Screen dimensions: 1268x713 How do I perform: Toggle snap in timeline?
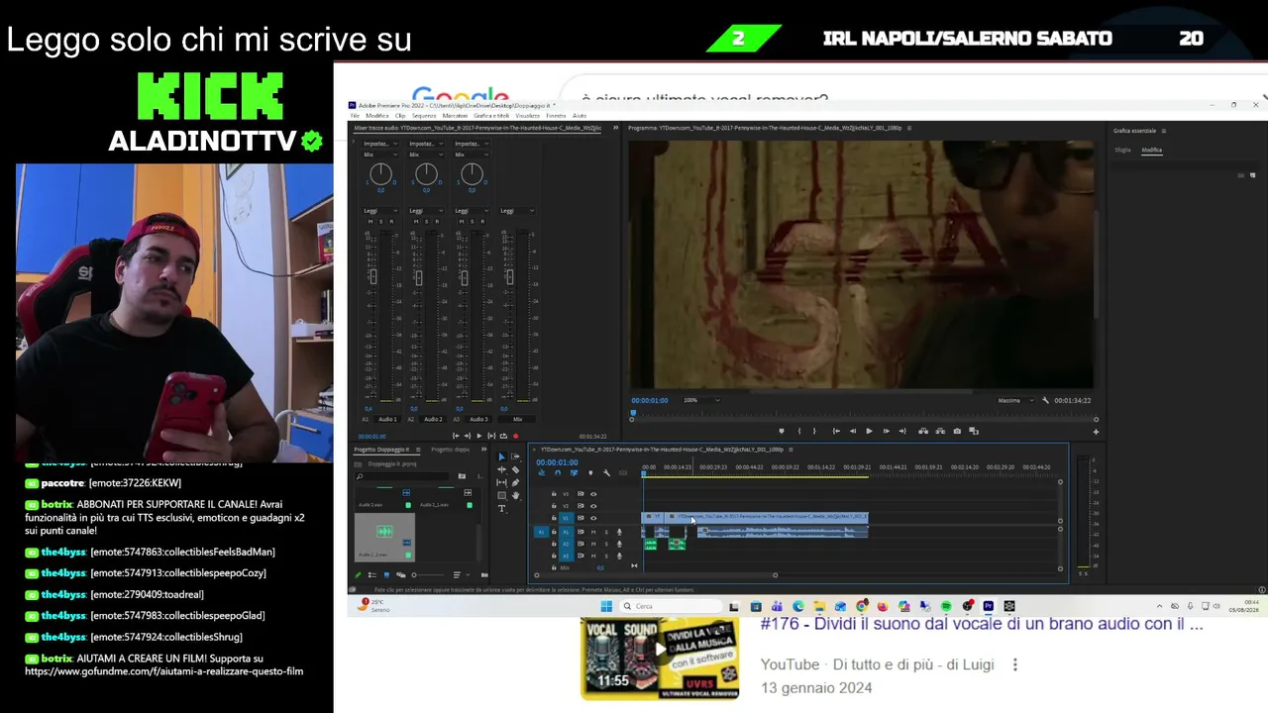[557, 472]
